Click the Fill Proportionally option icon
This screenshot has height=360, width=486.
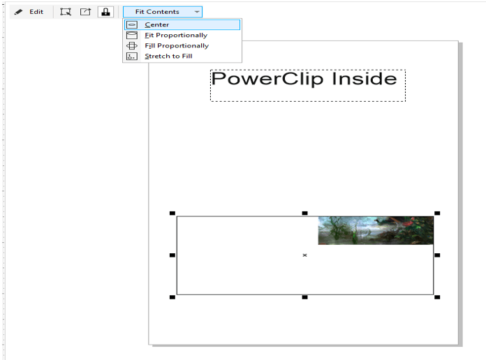(132, 45)
